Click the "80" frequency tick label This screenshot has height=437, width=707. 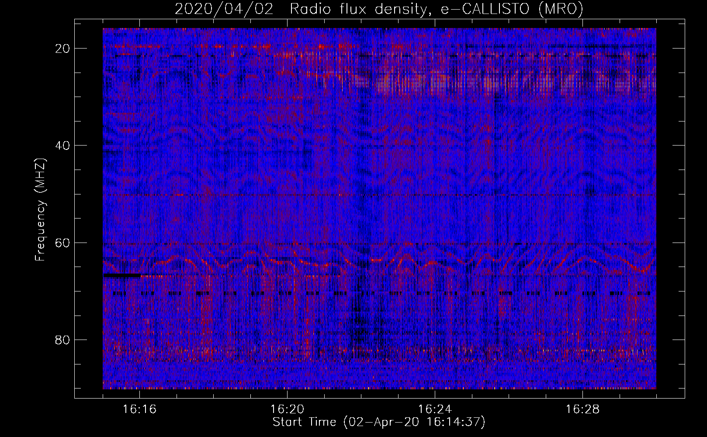63,340
